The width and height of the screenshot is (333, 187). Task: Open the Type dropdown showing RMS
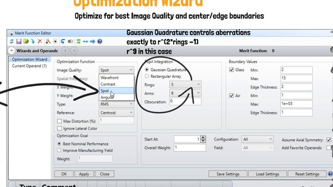[117, 104]
